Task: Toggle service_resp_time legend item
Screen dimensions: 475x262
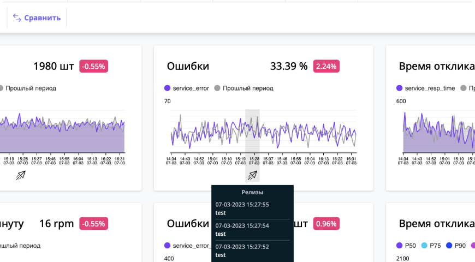Action: pos(426,88)
